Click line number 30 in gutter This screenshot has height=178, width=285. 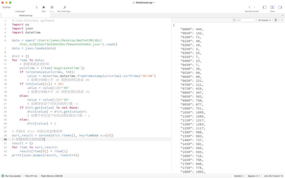(x=5, y=139)
